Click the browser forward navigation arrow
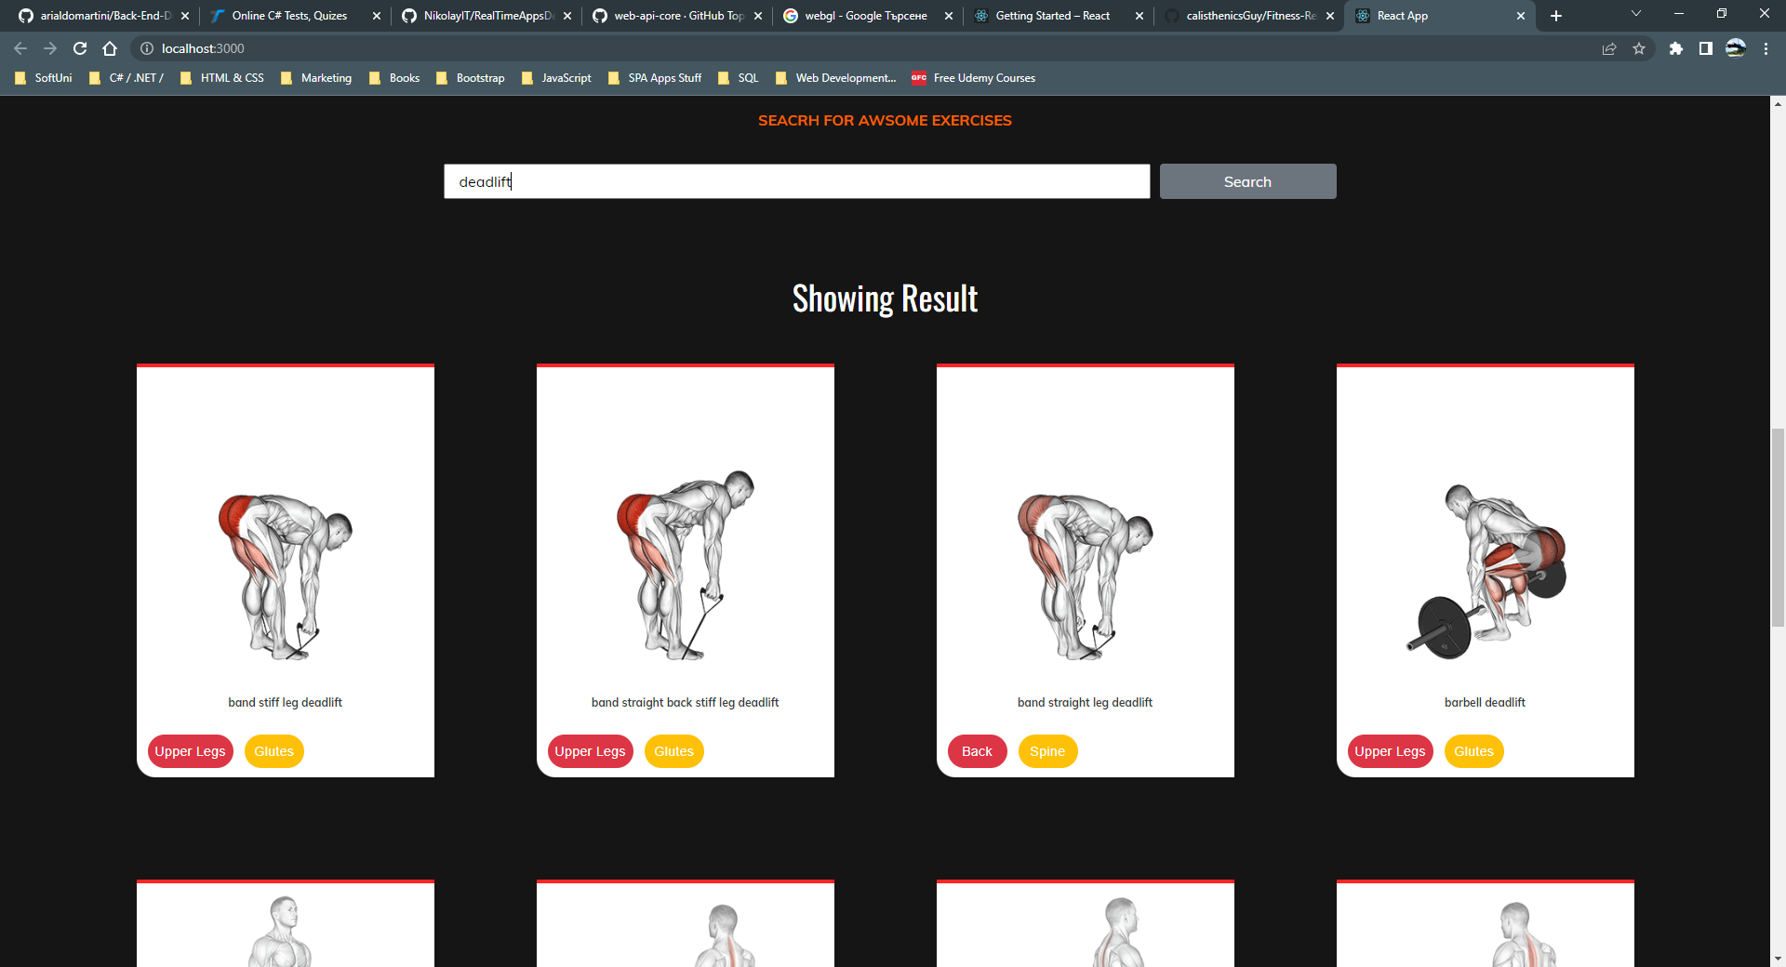The width and height of the screenshot is (1786, 967). coord(49,48)
